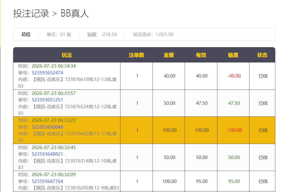Open order number 523593648821
Image resolution: width=281 pixels, height=192 pixels.
click(47, 154)
